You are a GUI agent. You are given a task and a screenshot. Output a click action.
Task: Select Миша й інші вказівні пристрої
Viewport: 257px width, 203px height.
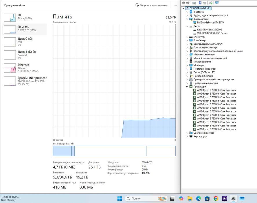point(210,58)
